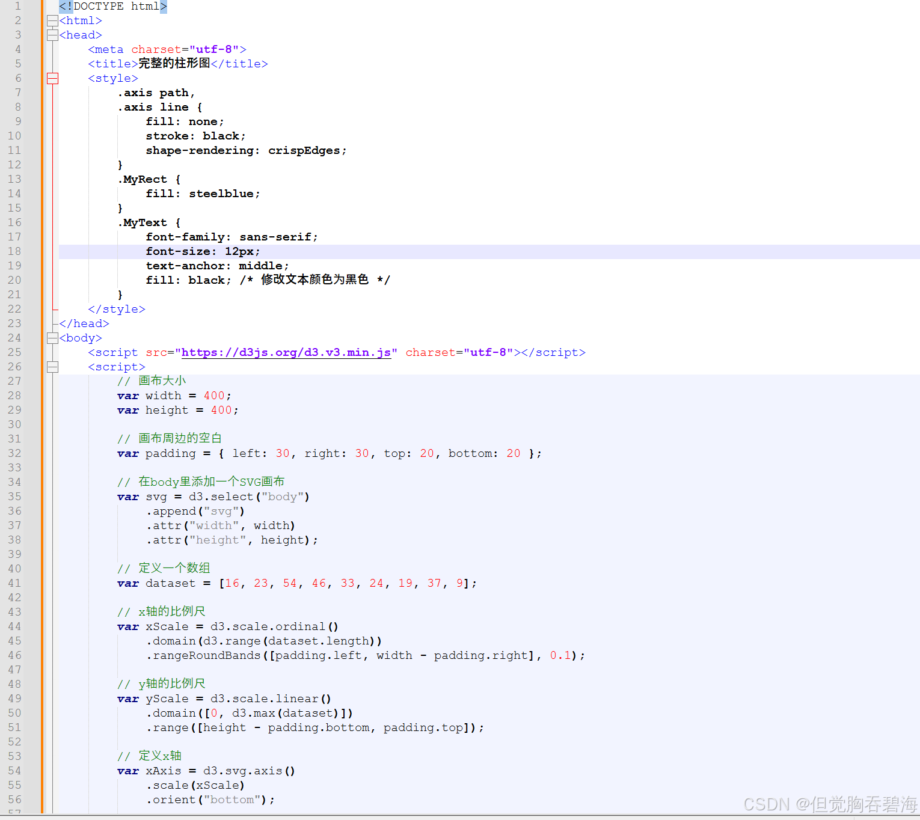Open the https://d3js.org/d3.v3.min.js link
The height and width of the screenshot is (820, 920).
[x=286, y=352]
